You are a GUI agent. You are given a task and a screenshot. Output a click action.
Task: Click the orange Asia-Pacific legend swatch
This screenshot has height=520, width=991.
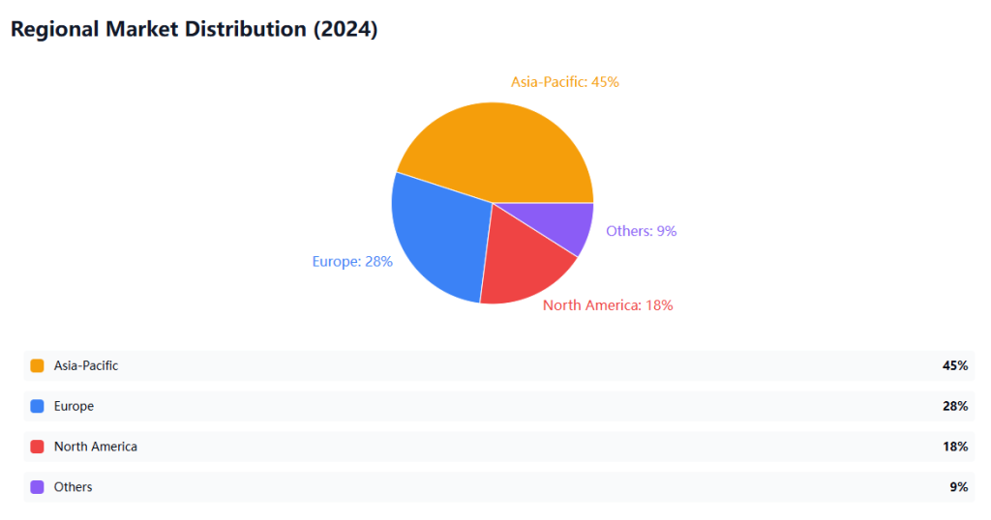(38, 365)
